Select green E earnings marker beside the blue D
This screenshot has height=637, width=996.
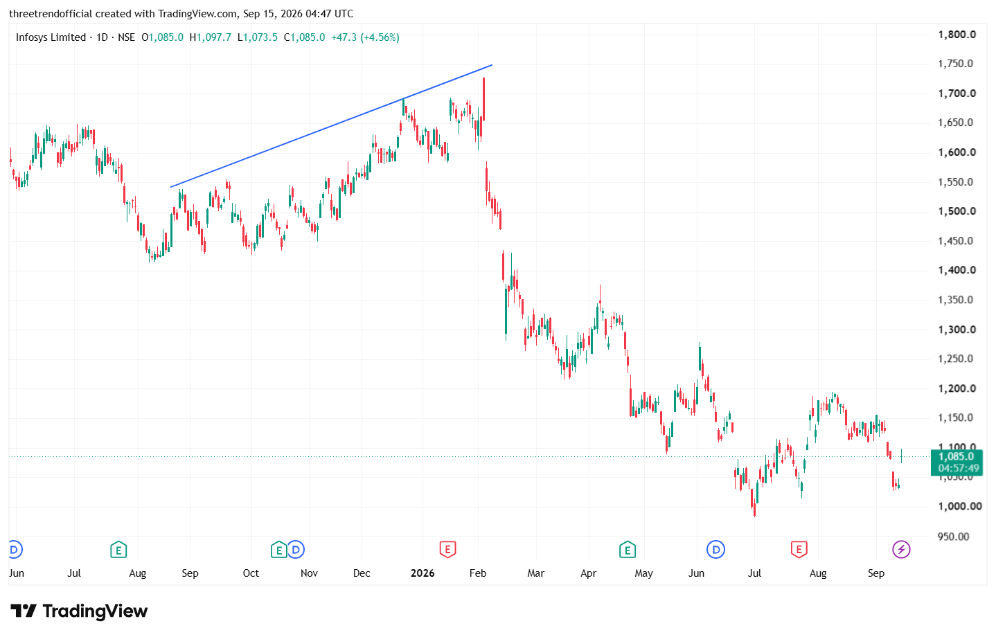[x=279, y=550]
